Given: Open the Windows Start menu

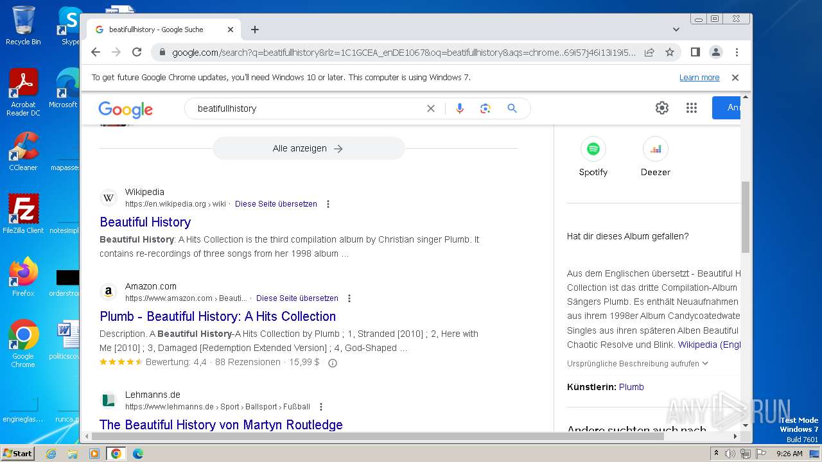Looking at the screenshot, I should 18,453.
